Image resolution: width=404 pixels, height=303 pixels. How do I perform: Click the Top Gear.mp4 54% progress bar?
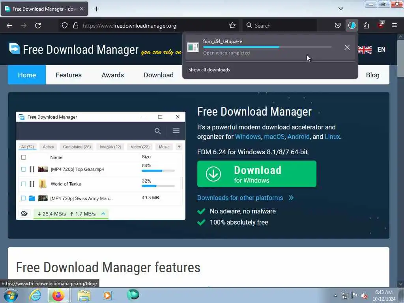158,171
